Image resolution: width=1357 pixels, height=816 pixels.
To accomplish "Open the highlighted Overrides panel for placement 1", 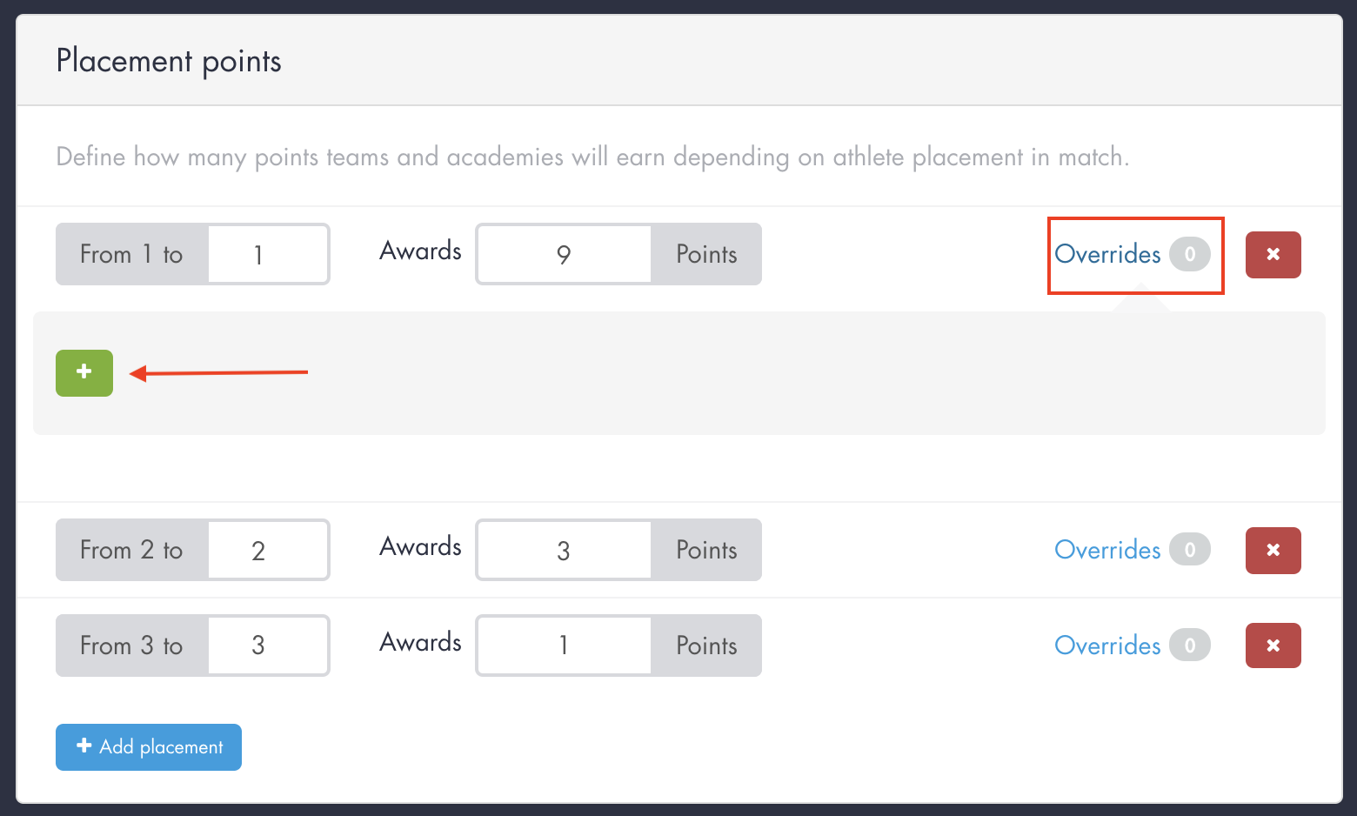I will tap(1108, 254).
